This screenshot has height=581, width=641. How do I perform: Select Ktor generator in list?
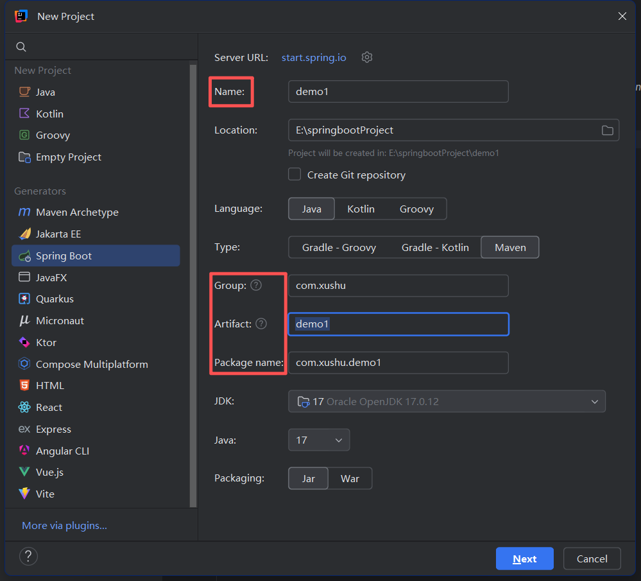[x=96, y=342]
